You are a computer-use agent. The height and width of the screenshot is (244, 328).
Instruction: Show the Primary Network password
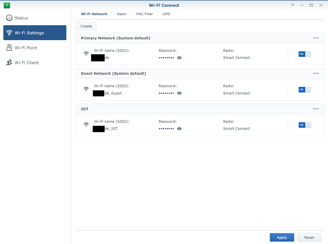click(x=179, y=58)
